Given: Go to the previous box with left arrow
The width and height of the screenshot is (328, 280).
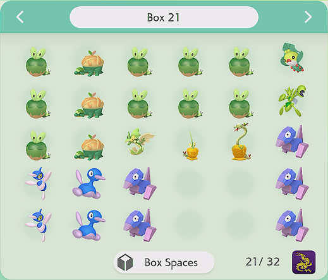Looking at the screenshot, I should (20, 17).
